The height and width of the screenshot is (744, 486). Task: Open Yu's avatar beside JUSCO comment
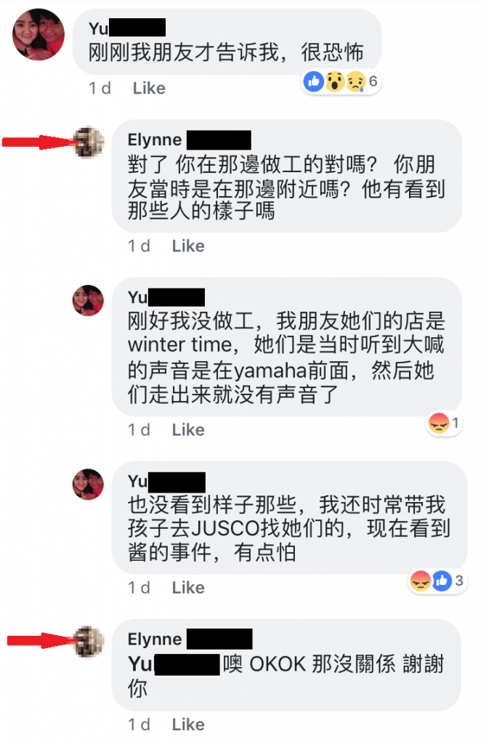89,484
